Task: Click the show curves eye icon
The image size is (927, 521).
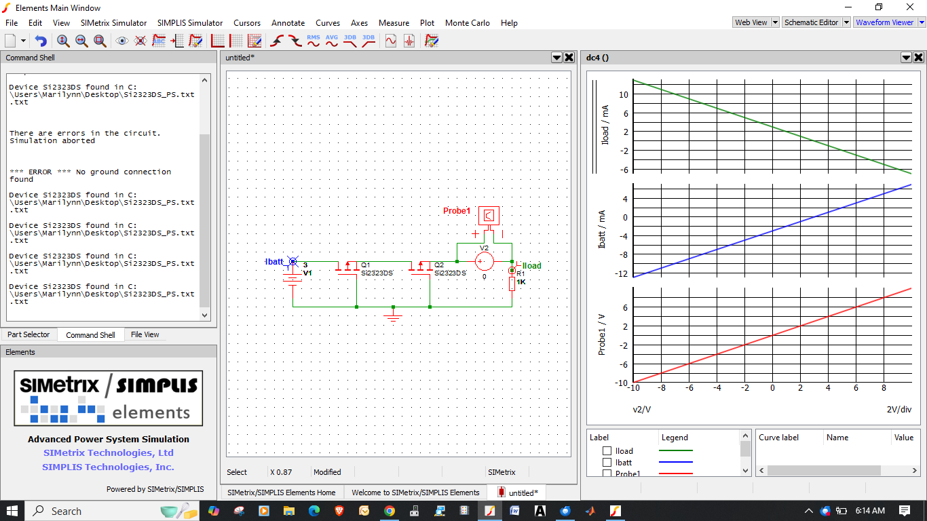Action: pos(122,41)
